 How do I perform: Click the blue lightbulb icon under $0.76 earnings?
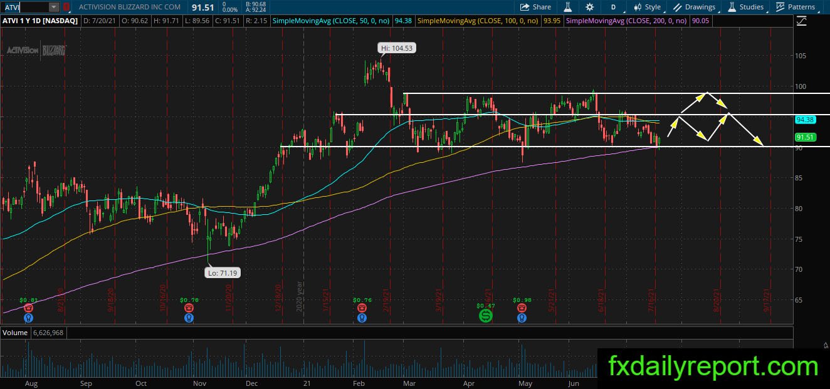[x=362, y=318]
